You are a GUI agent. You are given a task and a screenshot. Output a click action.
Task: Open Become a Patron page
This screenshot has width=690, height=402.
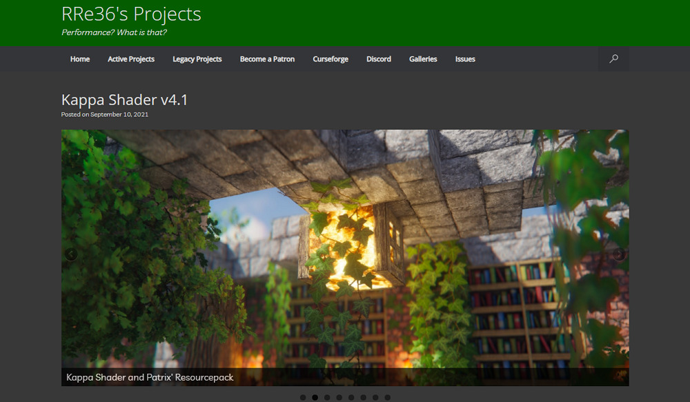tap(267, 59)
